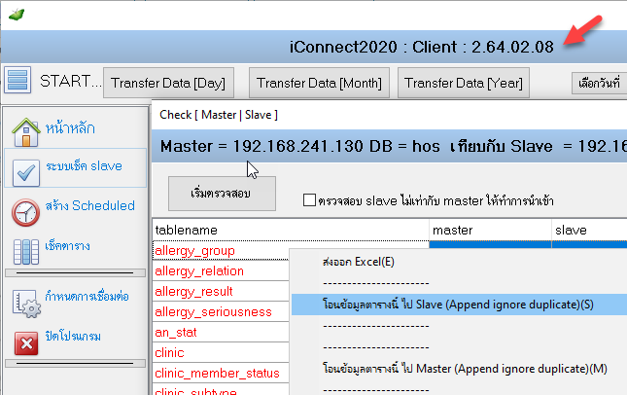Open เช็คตาราง page

click(67, 245)
